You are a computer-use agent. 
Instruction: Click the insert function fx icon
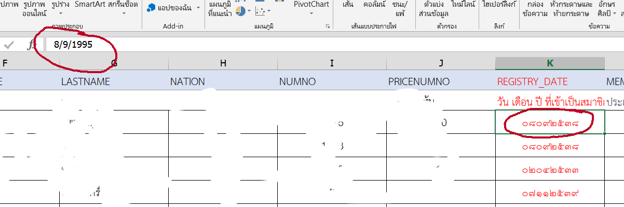tap(31, 45)
